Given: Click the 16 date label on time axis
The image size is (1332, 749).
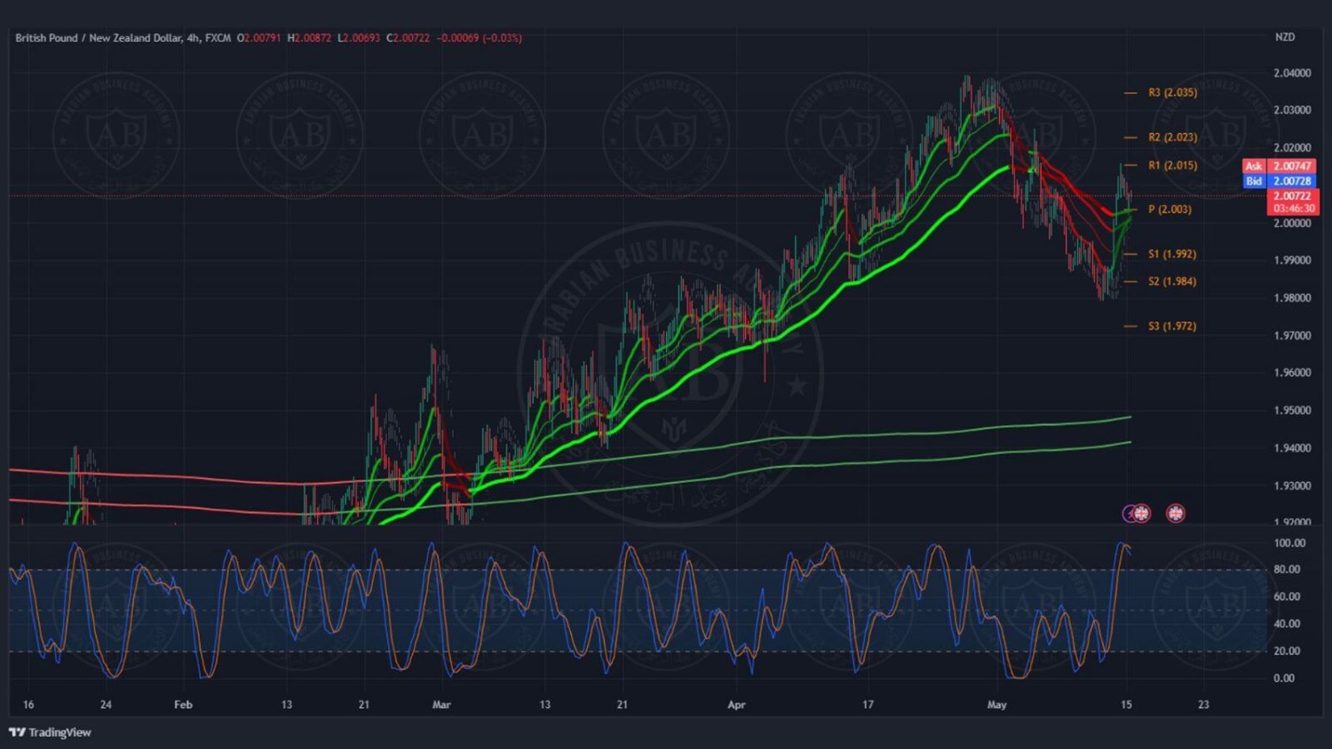Looking at the screenshot, I should click(x=28, y=705).
